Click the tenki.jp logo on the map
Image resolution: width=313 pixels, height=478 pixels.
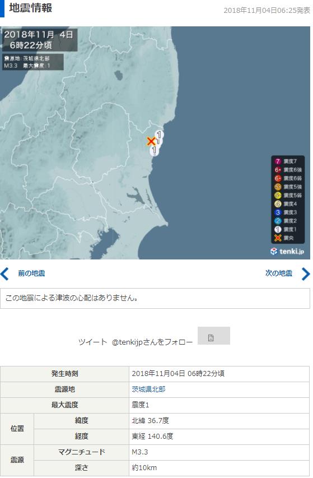coord(287,251)
